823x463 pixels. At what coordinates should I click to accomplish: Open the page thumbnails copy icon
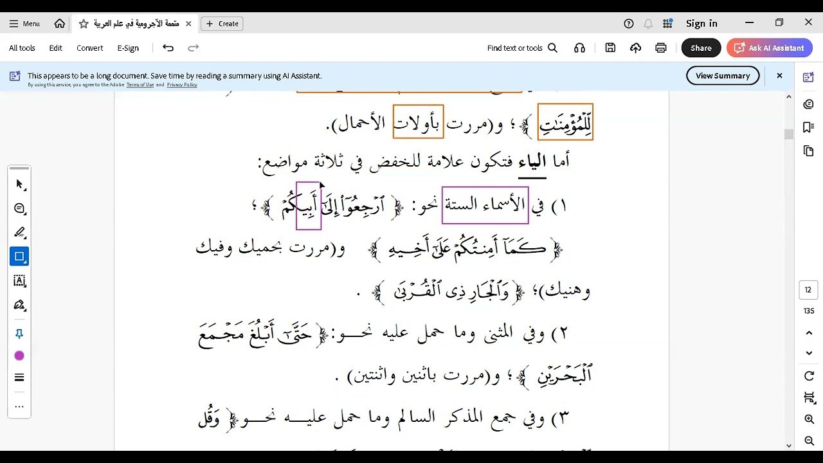[x=808, y=151]
